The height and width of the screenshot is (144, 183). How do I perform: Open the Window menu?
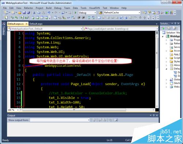tap(114, 8)
